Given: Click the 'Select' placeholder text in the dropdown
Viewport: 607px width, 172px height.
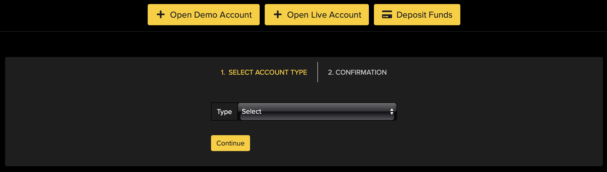Looking at the screenshot, I should click(251, 111).
